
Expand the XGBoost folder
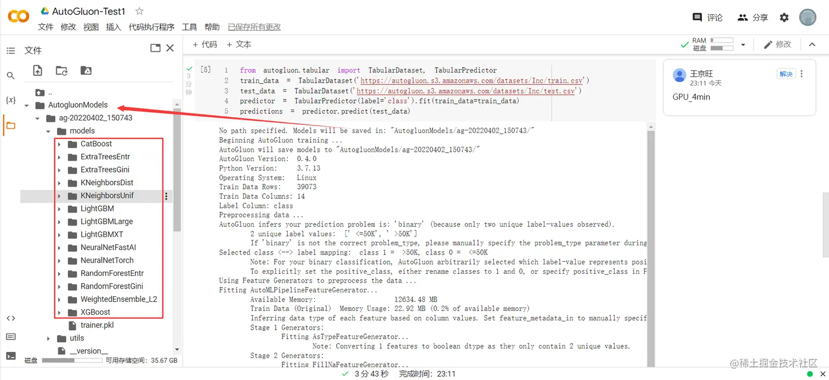(59, 312)
